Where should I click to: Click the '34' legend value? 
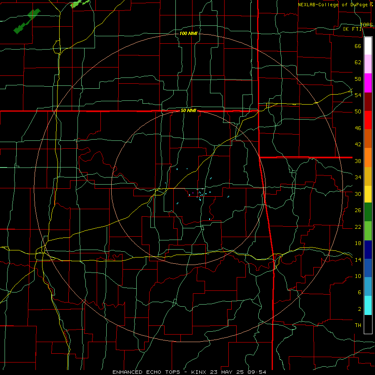click(358, 177)
